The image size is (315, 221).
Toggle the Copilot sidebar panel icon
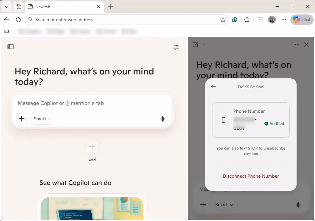coord(11,47)
